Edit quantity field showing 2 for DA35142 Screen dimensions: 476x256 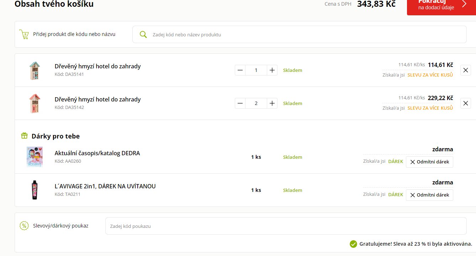[x=256, y=103]
